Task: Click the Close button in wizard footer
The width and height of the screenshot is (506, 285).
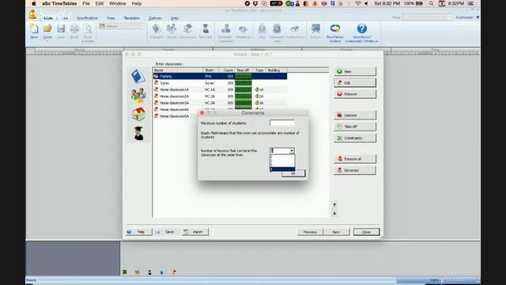Action: pos(366,232)
